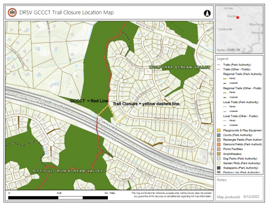267x204 pixels.
Task: Click the Fairfax County seal logo
Action: [12, 12]
